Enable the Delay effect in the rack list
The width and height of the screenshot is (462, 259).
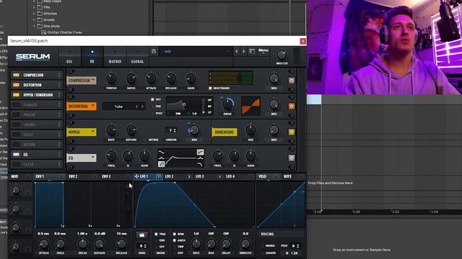click(16, 135)
